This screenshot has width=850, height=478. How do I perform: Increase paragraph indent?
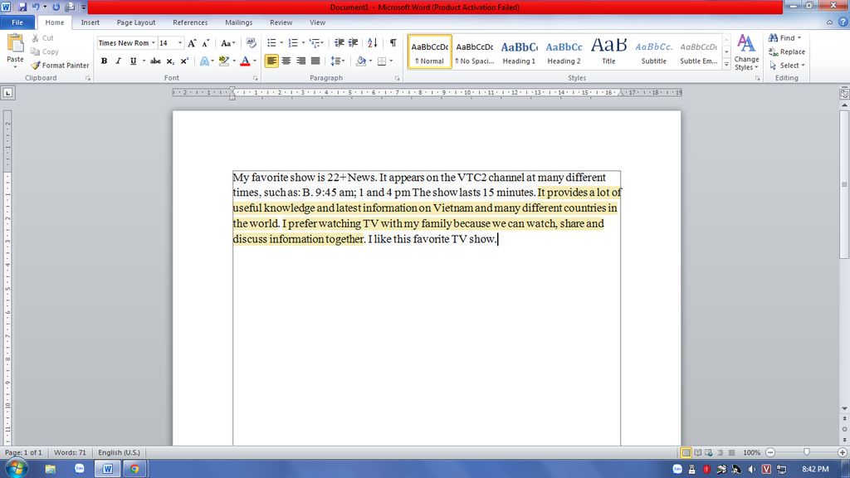354,43
